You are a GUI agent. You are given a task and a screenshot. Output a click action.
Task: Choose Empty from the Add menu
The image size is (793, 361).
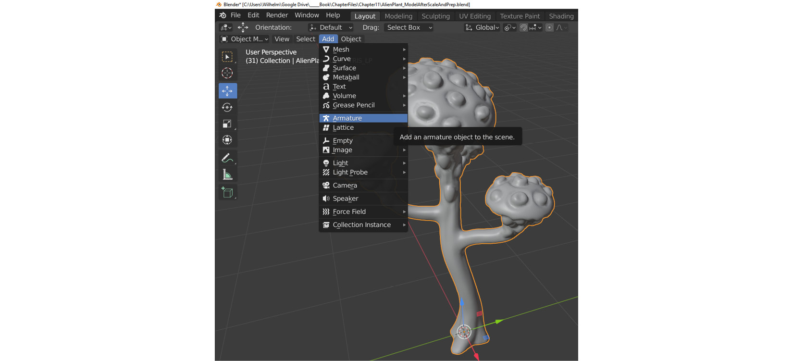363,140
